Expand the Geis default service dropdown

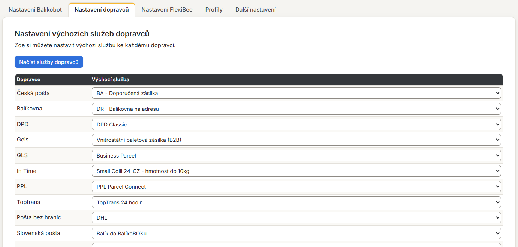point(296,140)
